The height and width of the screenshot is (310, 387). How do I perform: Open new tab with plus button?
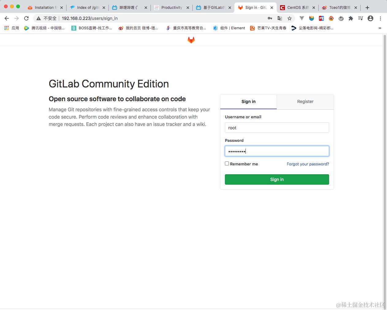click(x=367, y=8)
